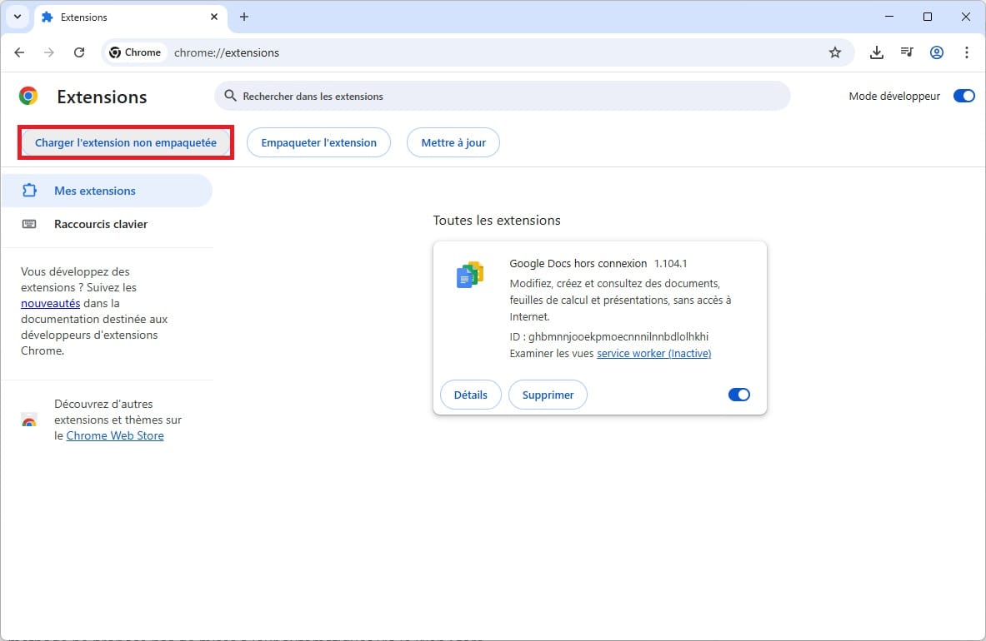Open the media controls icon
The width and height of the screenshot is (986, 641).
[906, 52]
